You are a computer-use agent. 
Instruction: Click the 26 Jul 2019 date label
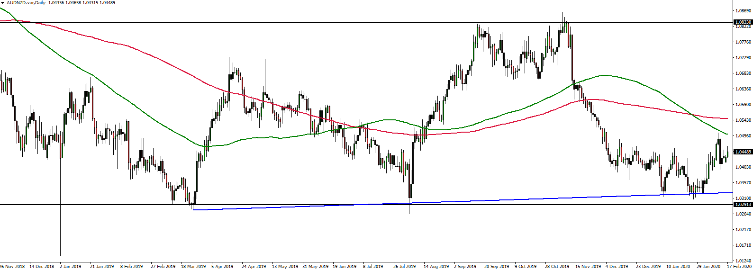pos(405,267)
